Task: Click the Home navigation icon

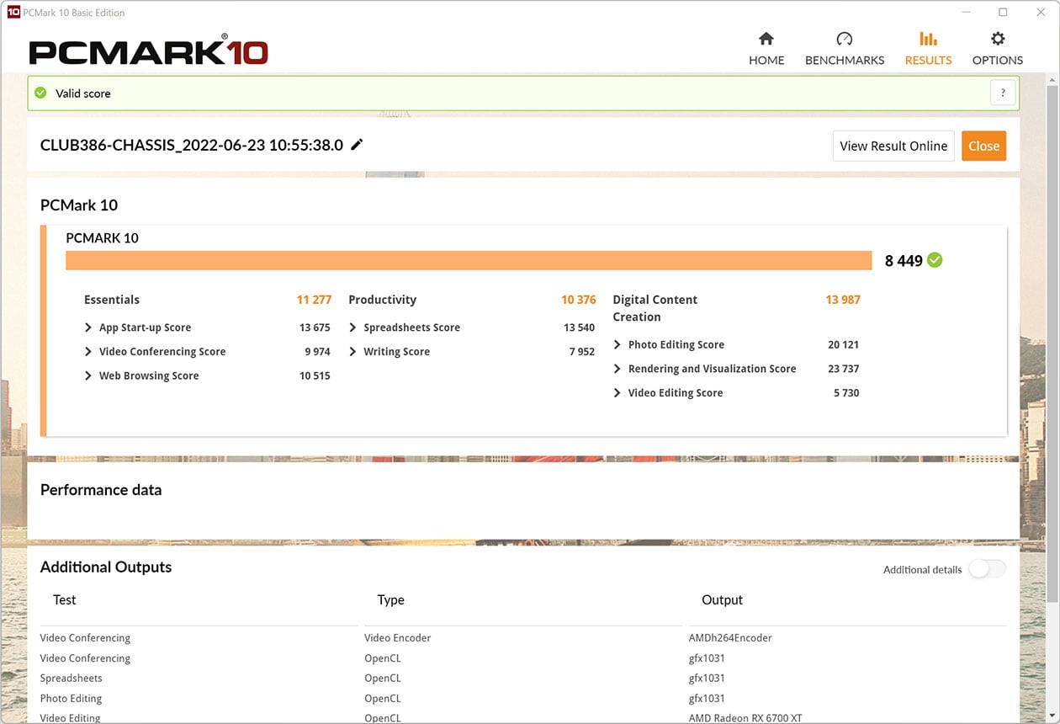Action: [766, 39]
